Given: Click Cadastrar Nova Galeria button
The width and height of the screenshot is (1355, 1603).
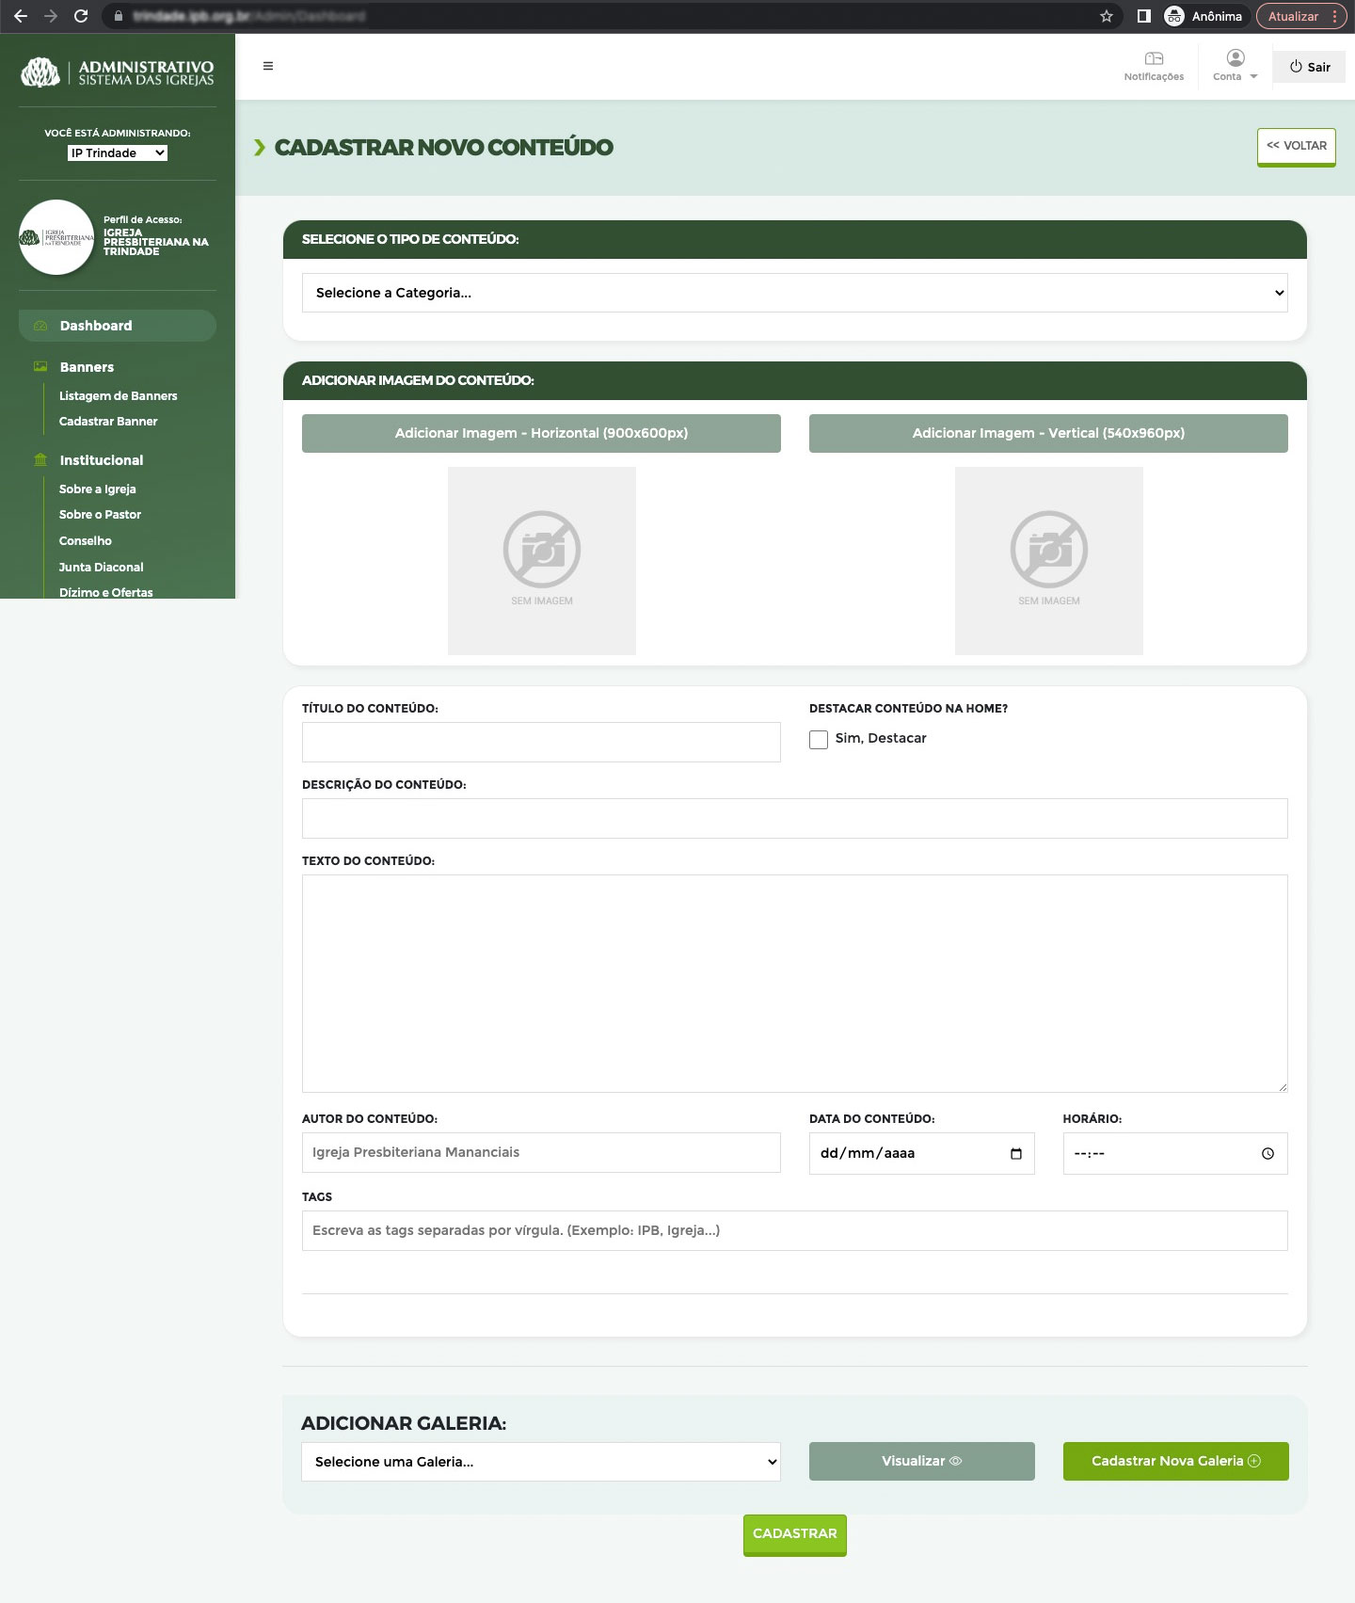Looking at the screenshot, I should tap(1175, 1461).
